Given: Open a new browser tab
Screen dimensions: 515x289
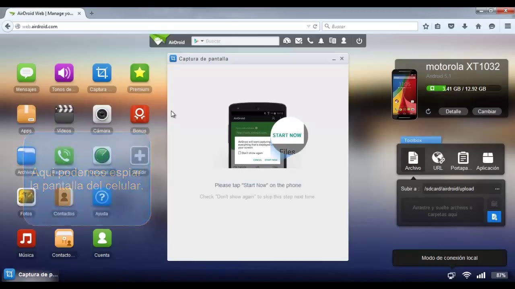Looking at the screenshot, I should click(92, 13).
